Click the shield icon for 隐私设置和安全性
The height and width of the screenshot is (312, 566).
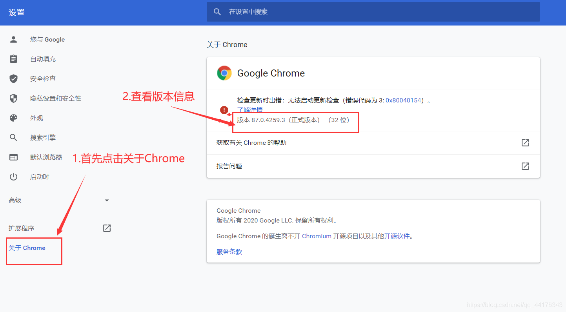(x=14, y=98)
